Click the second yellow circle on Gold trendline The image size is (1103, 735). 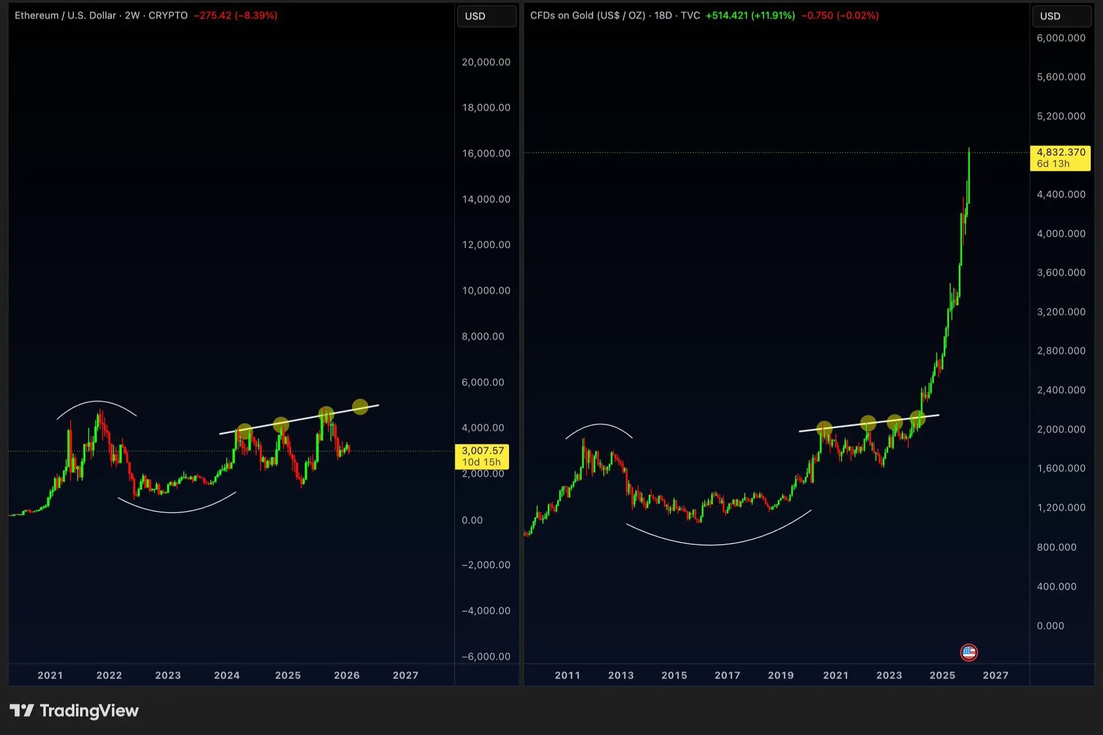tap(868, 423)
